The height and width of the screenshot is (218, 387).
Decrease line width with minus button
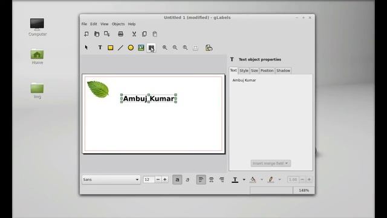302,180
